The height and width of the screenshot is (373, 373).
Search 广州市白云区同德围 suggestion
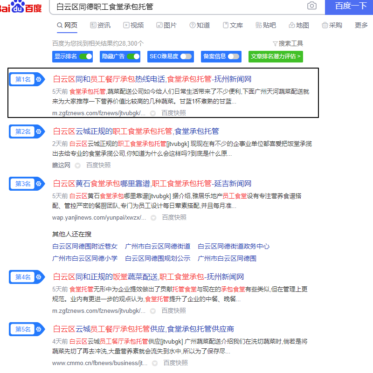coord(227,258)
